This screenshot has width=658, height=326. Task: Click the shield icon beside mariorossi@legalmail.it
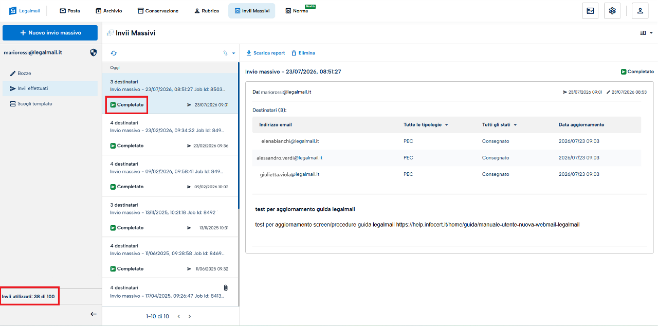(93, 52)
